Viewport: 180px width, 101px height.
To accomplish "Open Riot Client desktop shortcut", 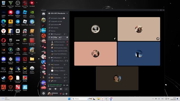I will [x=11, y=13].
